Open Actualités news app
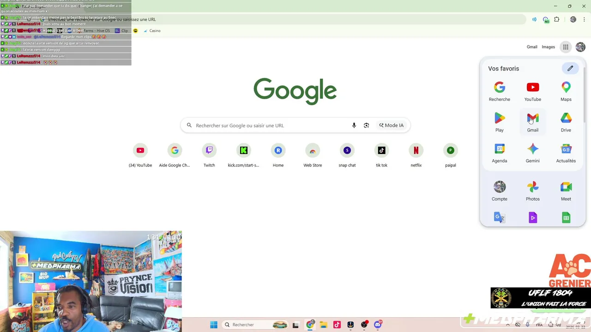This screenshot has width=591, height=332. (566, 154)
